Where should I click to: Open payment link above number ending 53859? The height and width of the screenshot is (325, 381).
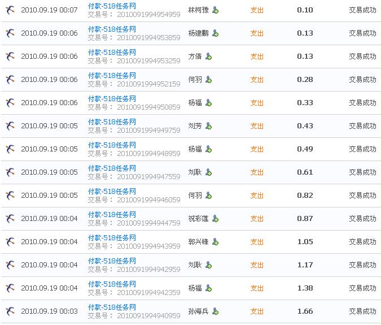point(112,29)
